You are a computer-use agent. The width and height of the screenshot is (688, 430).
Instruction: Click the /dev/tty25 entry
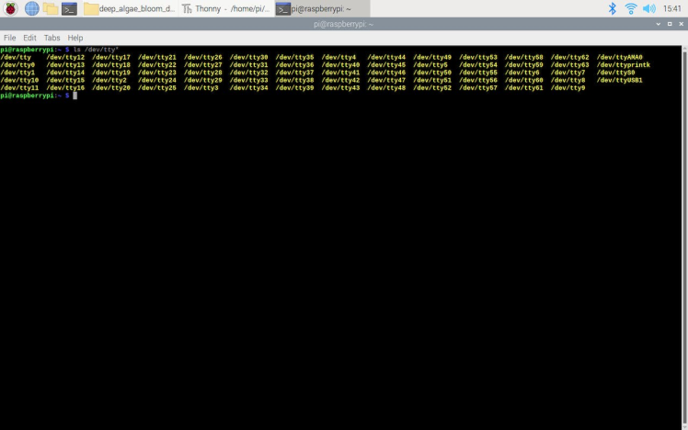click(x=157, y=88)
